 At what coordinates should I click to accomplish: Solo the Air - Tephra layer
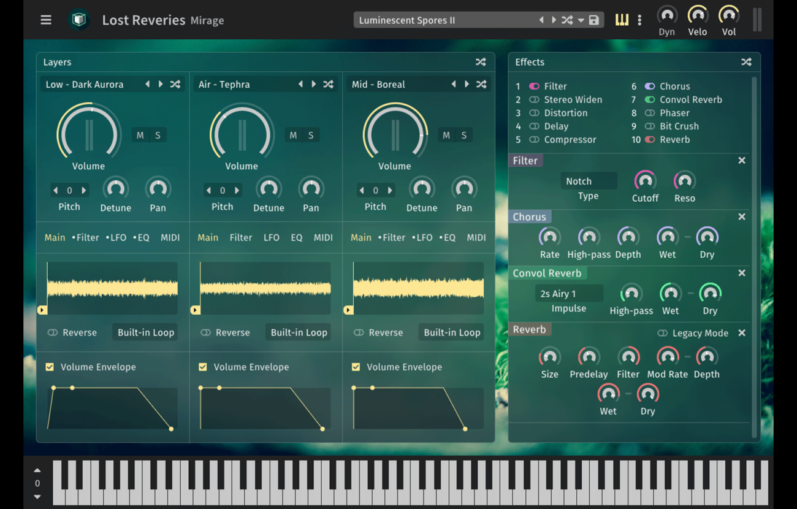tap(311, 136)
